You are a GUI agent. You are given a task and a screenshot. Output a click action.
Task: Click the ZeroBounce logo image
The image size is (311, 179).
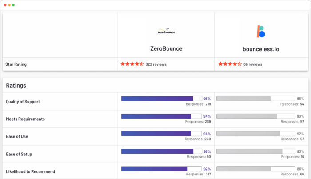click(166, 31)
